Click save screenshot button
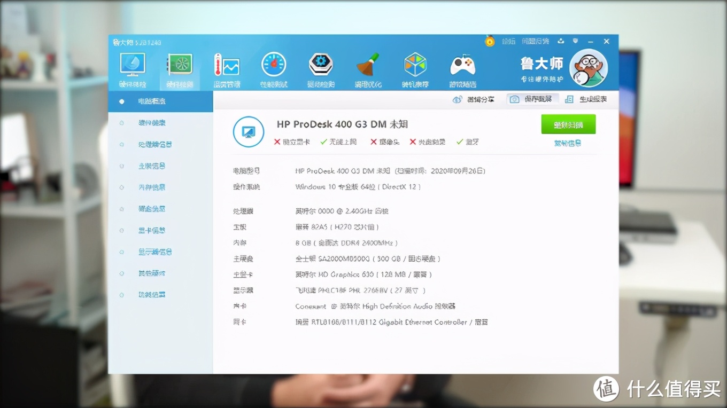This screenshot has width=727, height=408. (x=533, y=99)
